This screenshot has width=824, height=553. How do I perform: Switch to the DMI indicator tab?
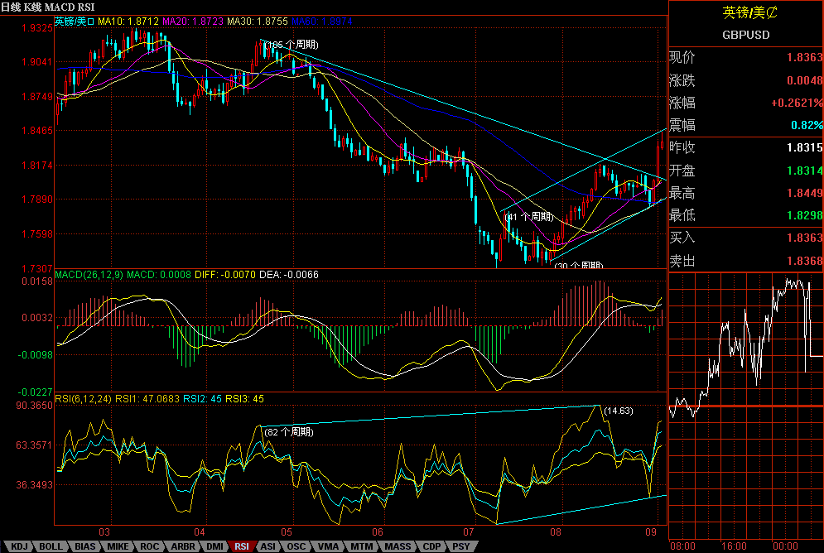[x=214, y=546]
